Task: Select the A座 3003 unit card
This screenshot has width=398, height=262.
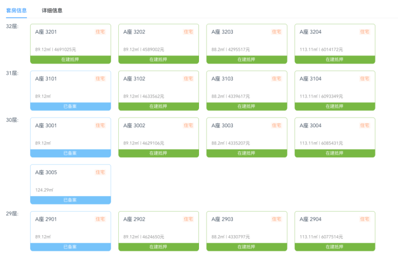Action: (x=246, y=134)
